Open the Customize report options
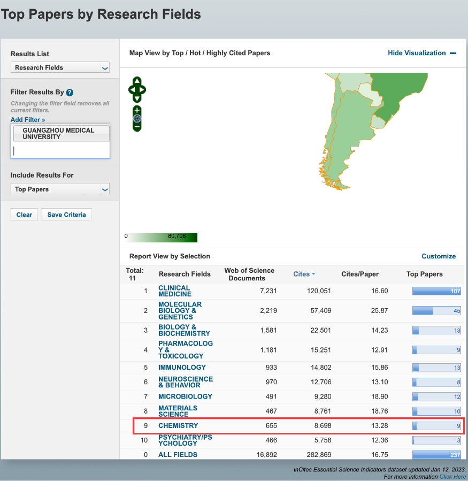Image resolution: width=468 pixels, height=481 pixels. coord(439,256)
